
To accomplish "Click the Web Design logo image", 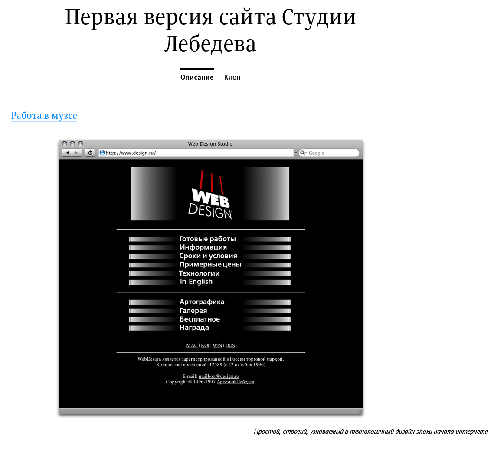I will 210,194.
